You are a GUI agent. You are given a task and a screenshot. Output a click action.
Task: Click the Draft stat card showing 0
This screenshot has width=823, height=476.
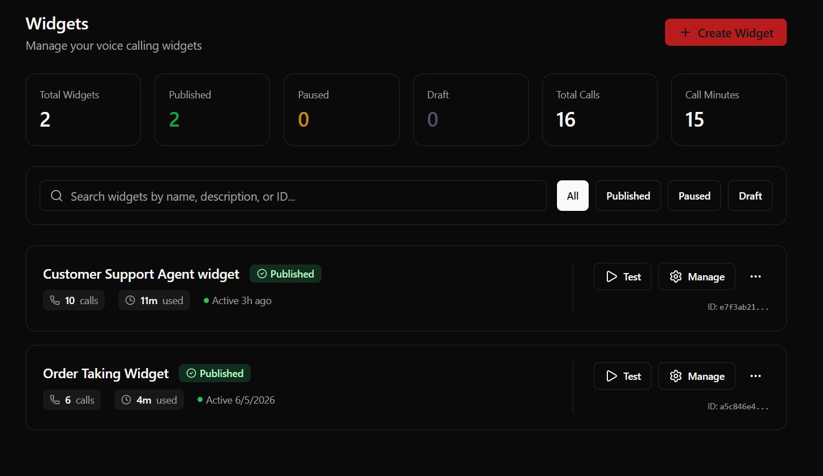tap(471, 110)
